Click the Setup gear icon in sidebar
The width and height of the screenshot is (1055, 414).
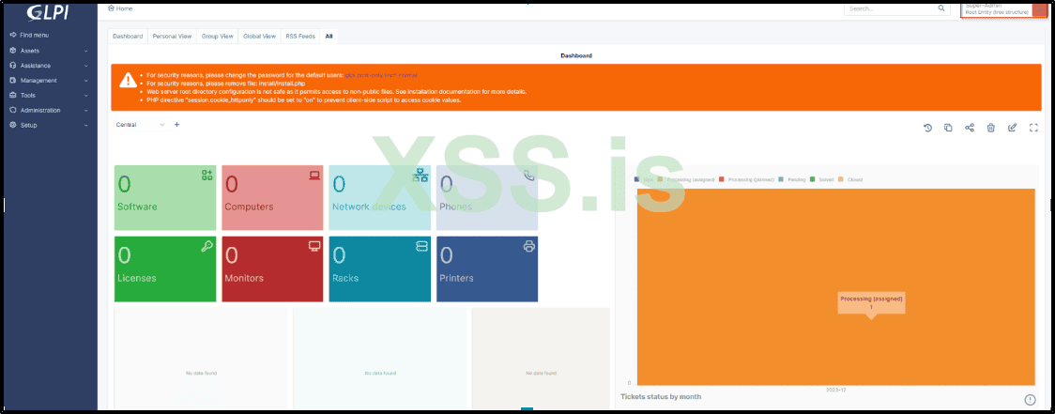coord(13,125)
